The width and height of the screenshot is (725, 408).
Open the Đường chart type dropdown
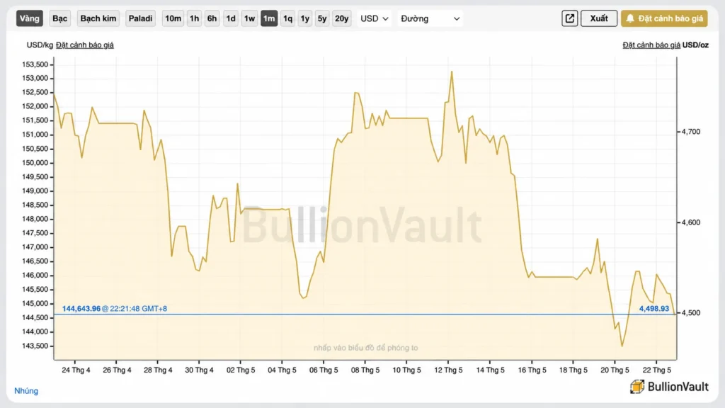coord(430,18)
